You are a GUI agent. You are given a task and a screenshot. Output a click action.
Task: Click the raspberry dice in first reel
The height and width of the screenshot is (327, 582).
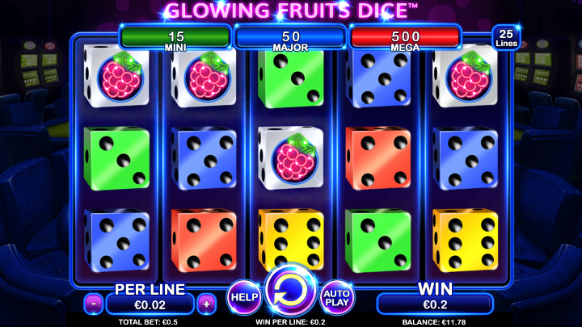[x=116, y=76]
